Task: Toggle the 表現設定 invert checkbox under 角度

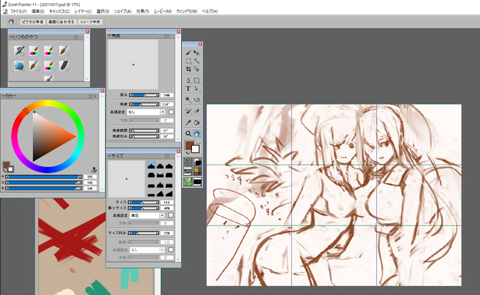Action: [x=171, y=112]
